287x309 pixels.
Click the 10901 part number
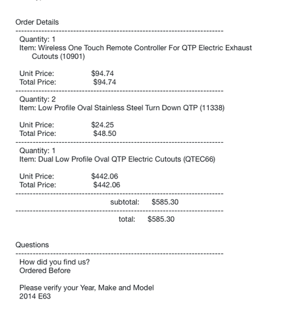pyautogui.click(x=72, y=56)
